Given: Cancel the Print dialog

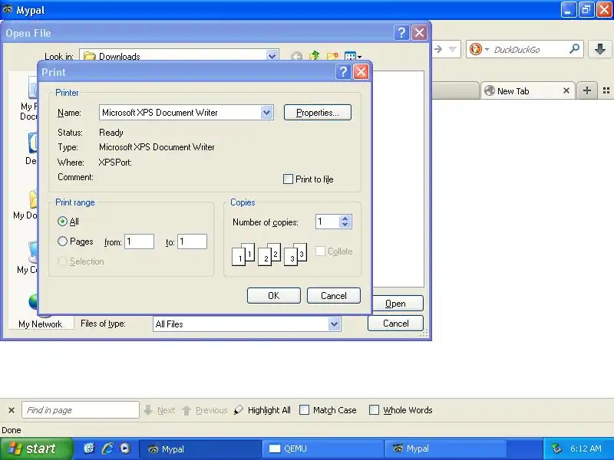Looking at the screenshot, I should pyautogui.click(x=334, y=296).
